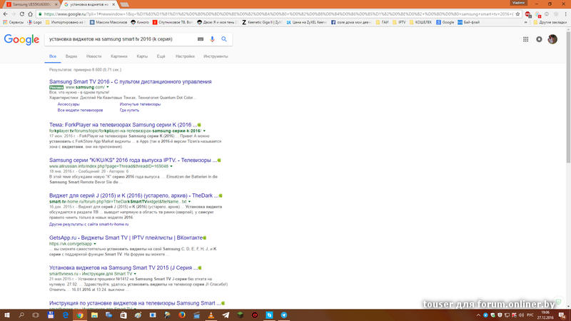
Task: Open File Explorer from the taskbar
Action: click(94, 315)
